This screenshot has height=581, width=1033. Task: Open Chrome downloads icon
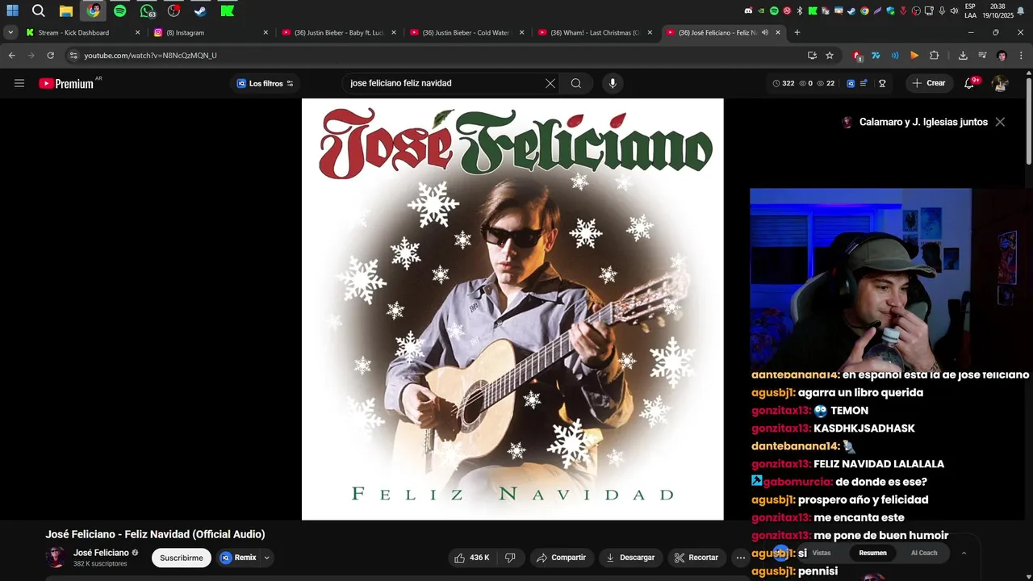963,56
